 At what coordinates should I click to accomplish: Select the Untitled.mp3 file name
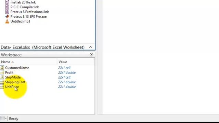click(20, 21)
